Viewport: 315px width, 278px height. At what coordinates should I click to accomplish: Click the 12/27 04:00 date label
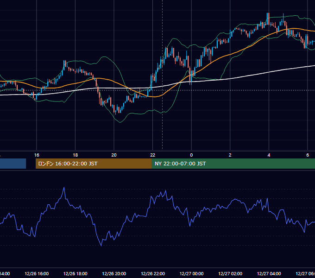tap(269, 273)
